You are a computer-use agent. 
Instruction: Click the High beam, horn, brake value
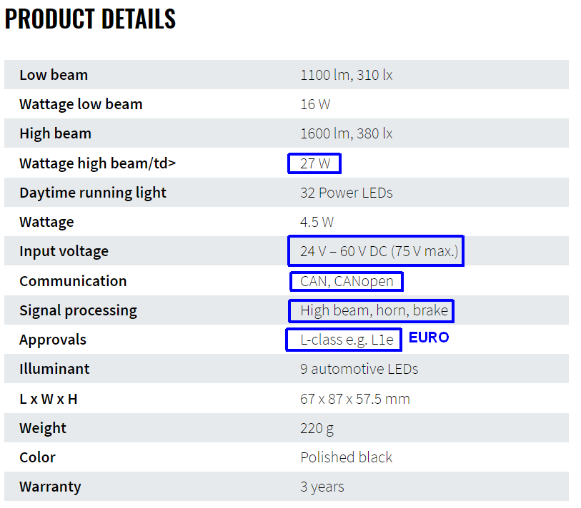point(374,310)
